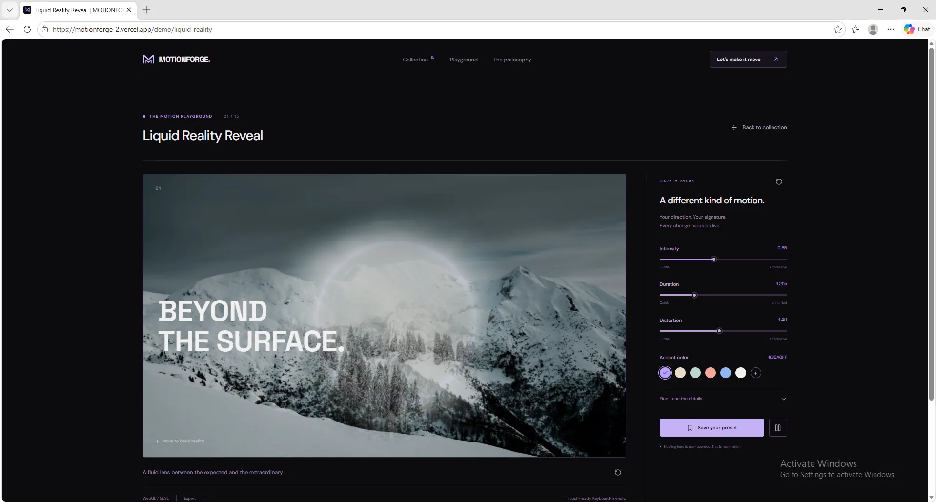The image size is (936, 502).
Task: Open The philosophy nav link
Action: [x=512, y=60]
